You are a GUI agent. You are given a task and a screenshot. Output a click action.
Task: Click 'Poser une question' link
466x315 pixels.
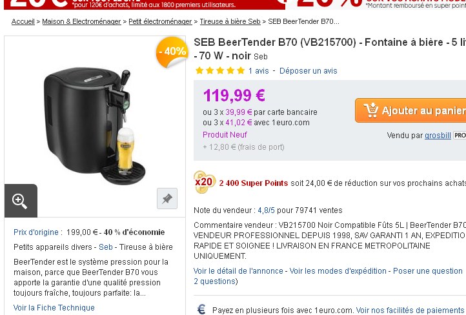coord(428,271)
